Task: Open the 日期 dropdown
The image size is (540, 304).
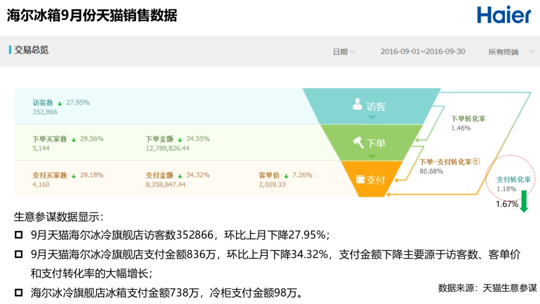Action: point(344,51)
